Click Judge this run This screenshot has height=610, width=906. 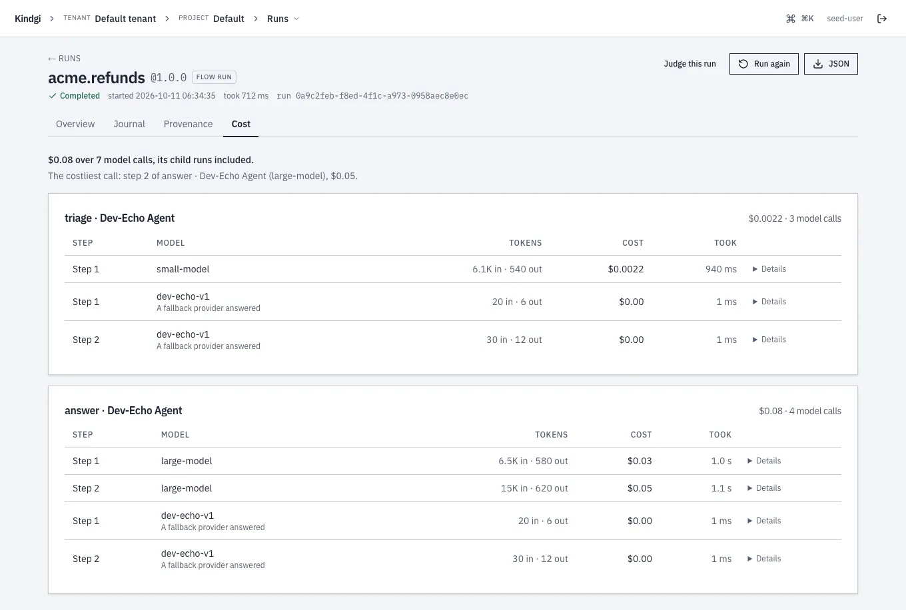[x=689, y=64]
